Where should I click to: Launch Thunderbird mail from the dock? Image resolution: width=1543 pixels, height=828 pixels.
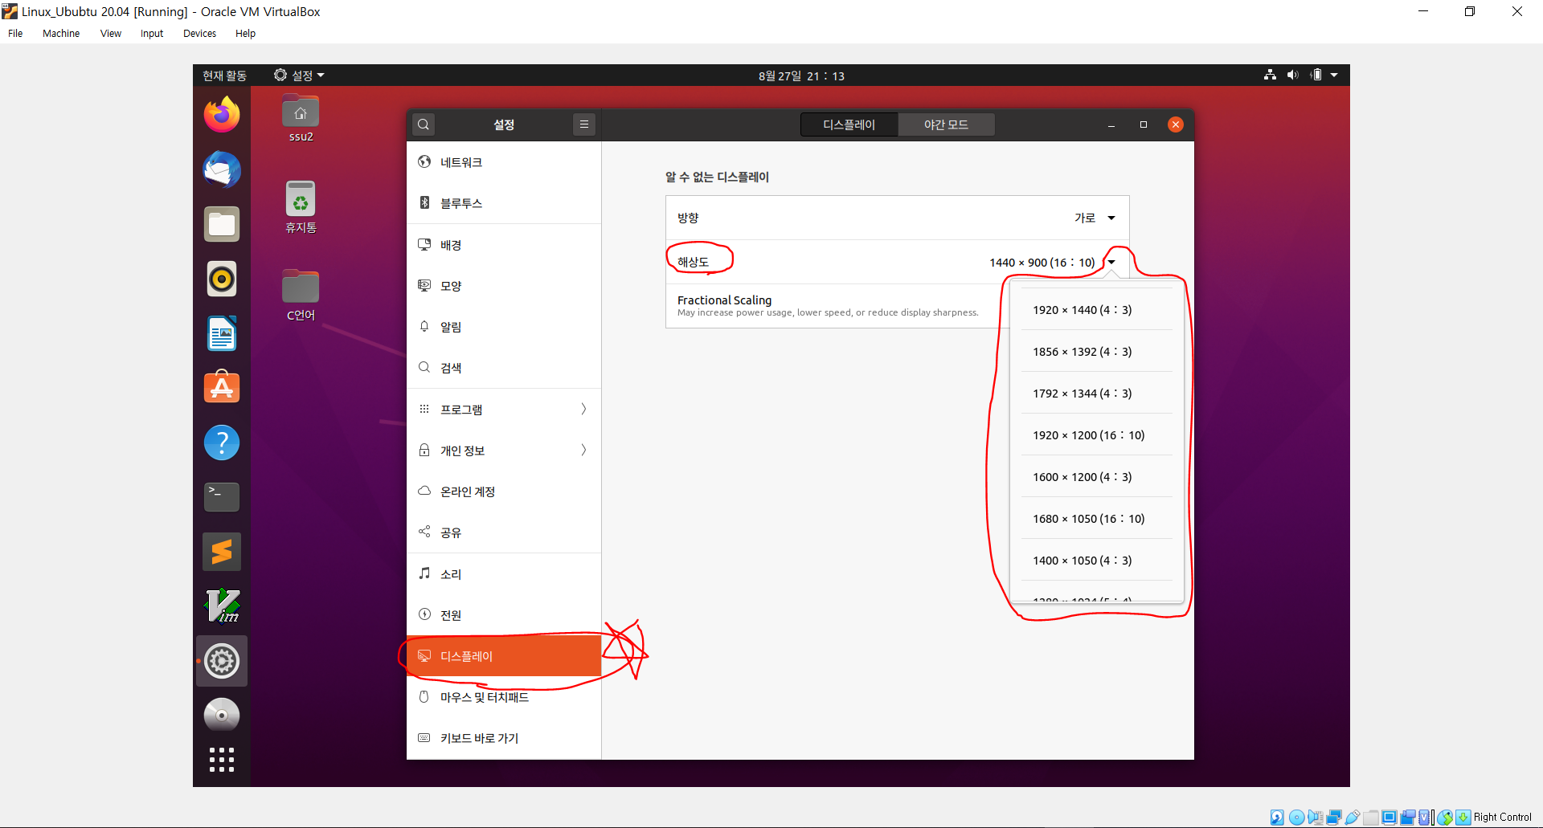(222, 169)
